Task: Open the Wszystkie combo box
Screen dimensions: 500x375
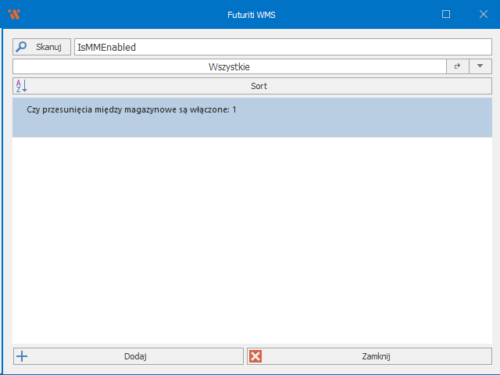Action: pyautogui.click(x=229, y=67)
